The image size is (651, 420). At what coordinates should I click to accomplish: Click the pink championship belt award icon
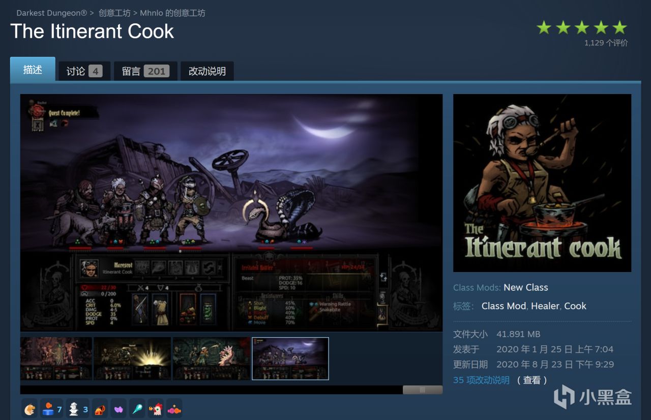pos(174,409)
